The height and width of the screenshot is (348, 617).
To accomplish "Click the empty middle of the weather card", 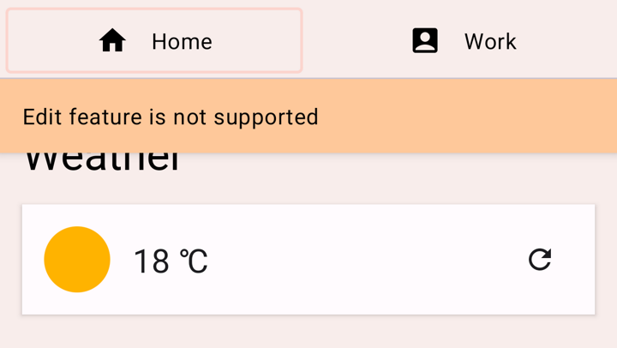I will (x=360, y=259).
